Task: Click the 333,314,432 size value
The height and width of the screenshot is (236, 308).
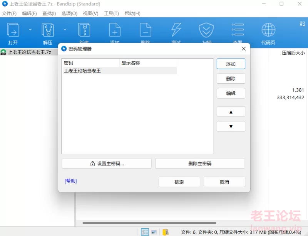Action: pyautogui.click(x=291, y=98)
